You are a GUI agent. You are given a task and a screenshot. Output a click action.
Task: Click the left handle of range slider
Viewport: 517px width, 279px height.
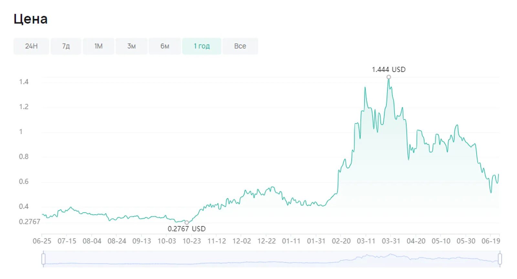(x=43, y=259)
